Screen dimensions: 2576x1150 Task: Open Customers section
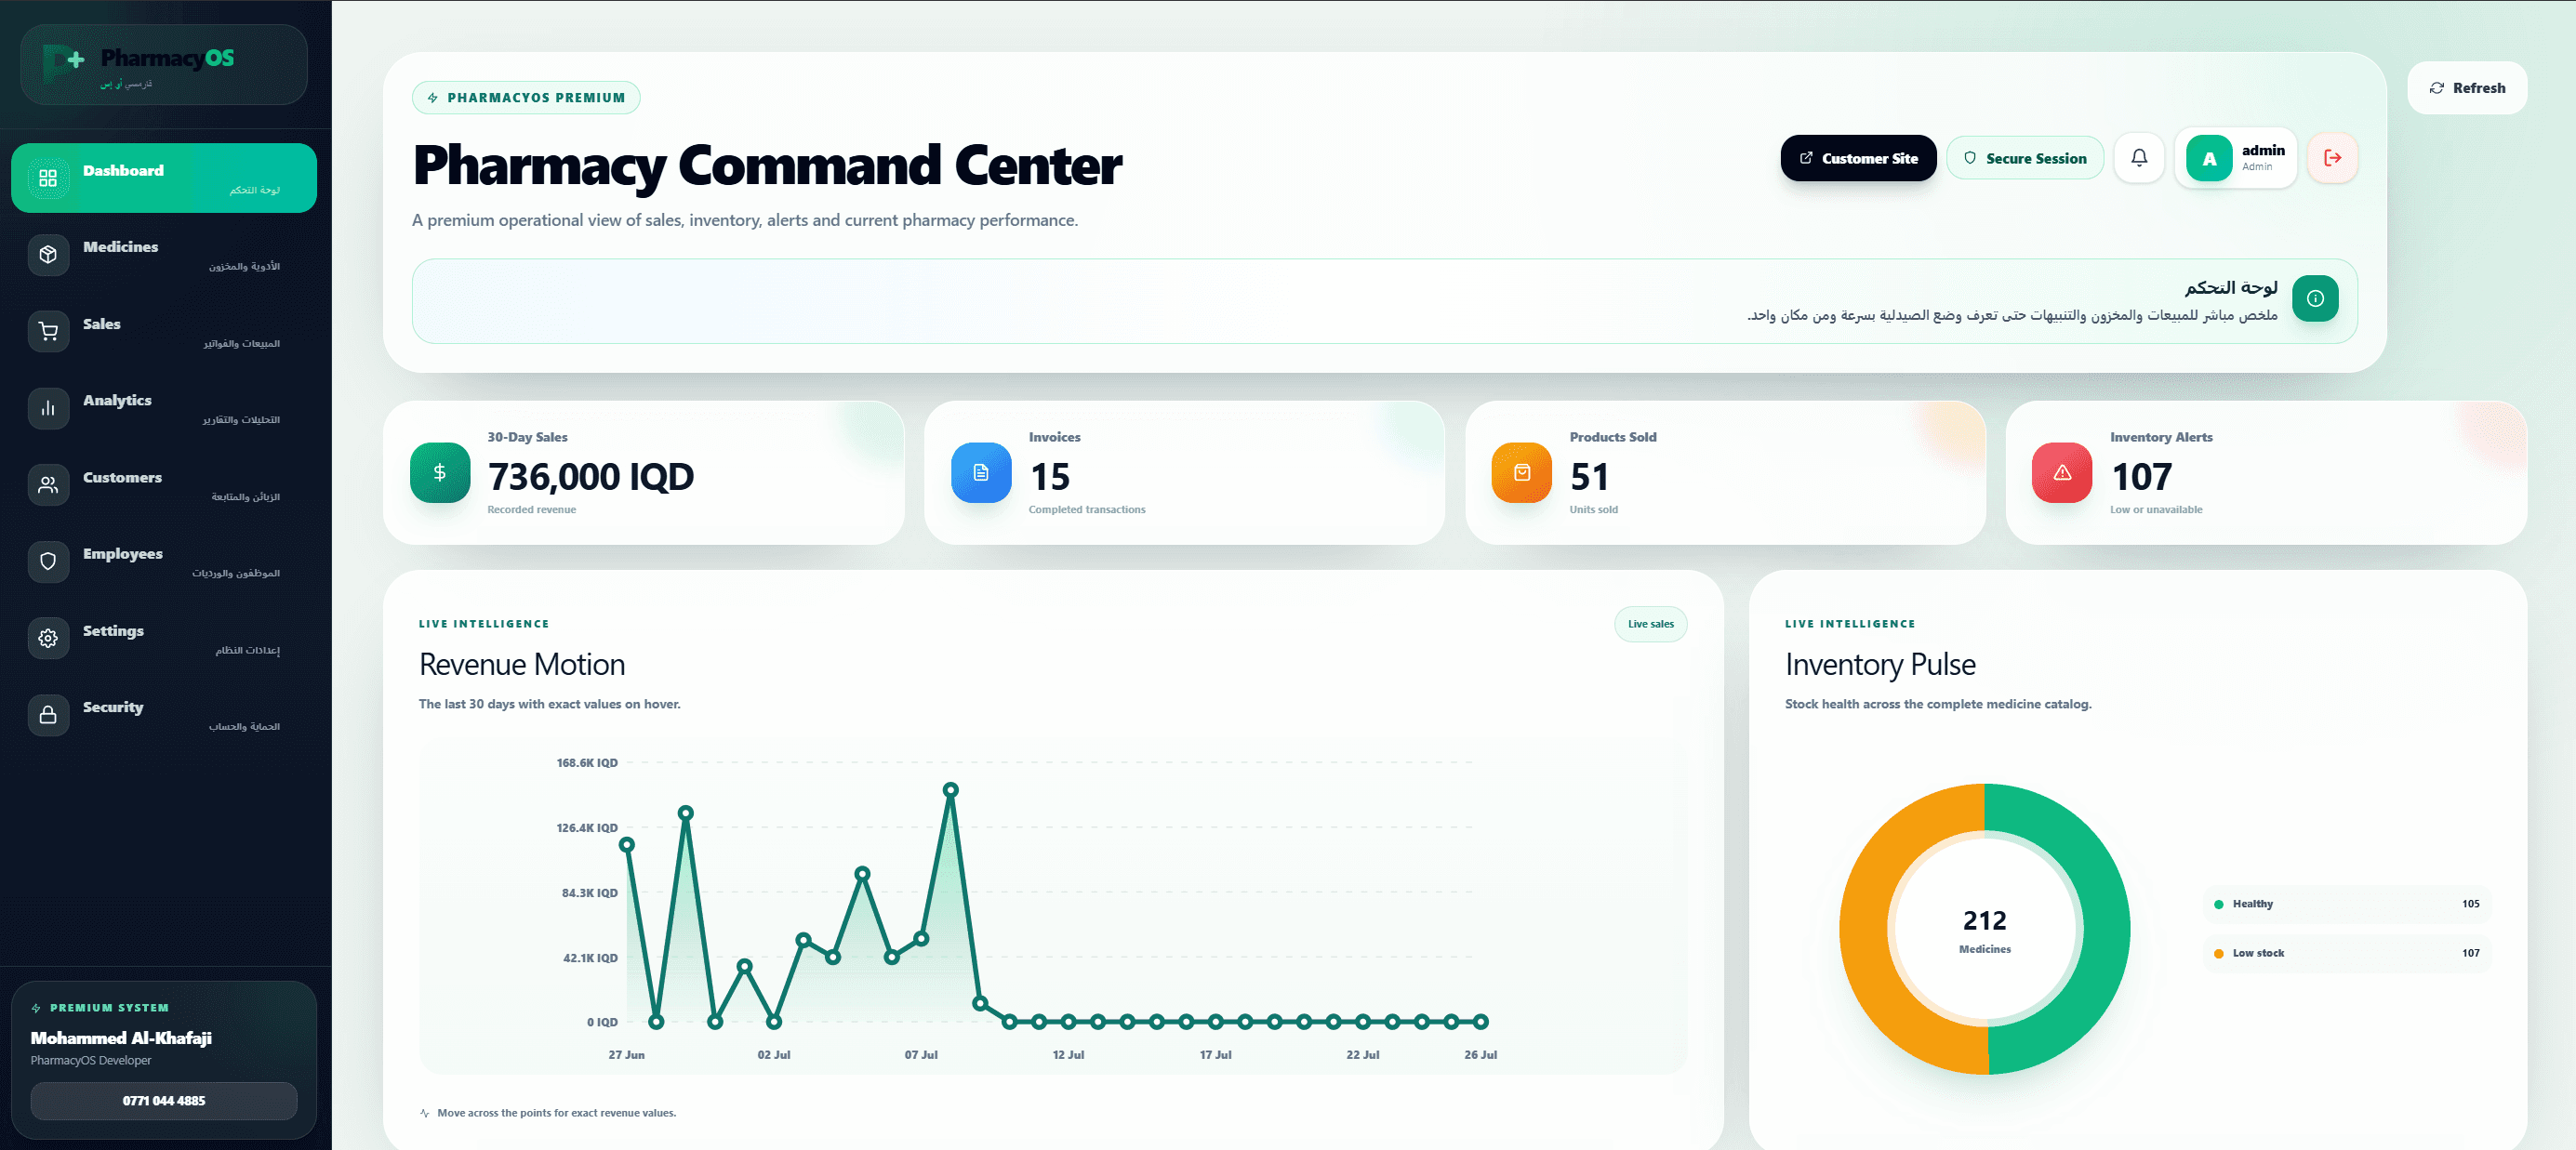(164, 485)
